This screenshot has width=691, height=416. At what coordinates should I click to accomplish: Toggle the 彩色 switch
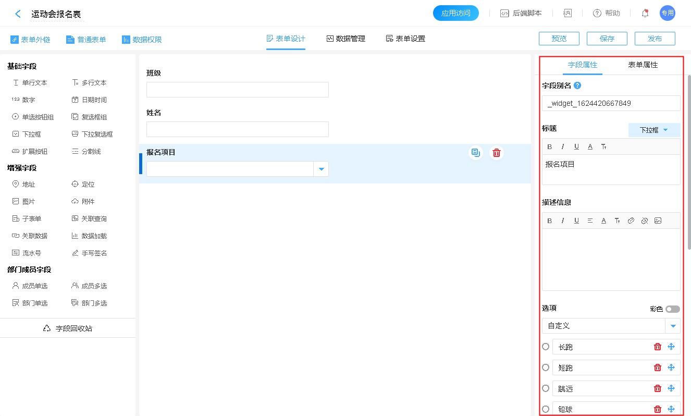click(672, 309)
